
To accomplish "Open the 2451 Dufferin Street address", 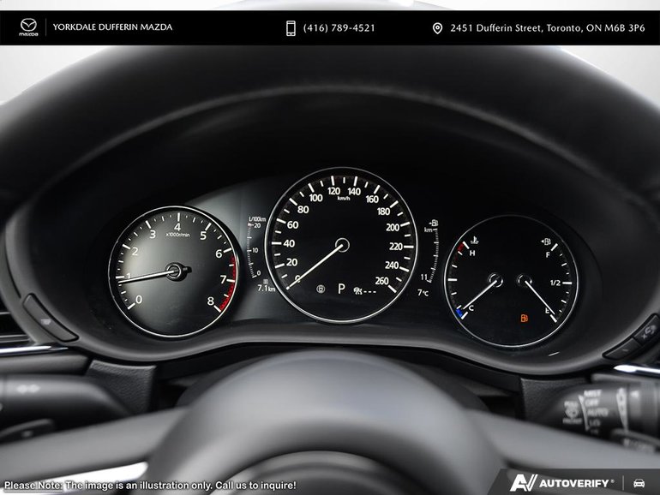I will click(x=547, y=28).
